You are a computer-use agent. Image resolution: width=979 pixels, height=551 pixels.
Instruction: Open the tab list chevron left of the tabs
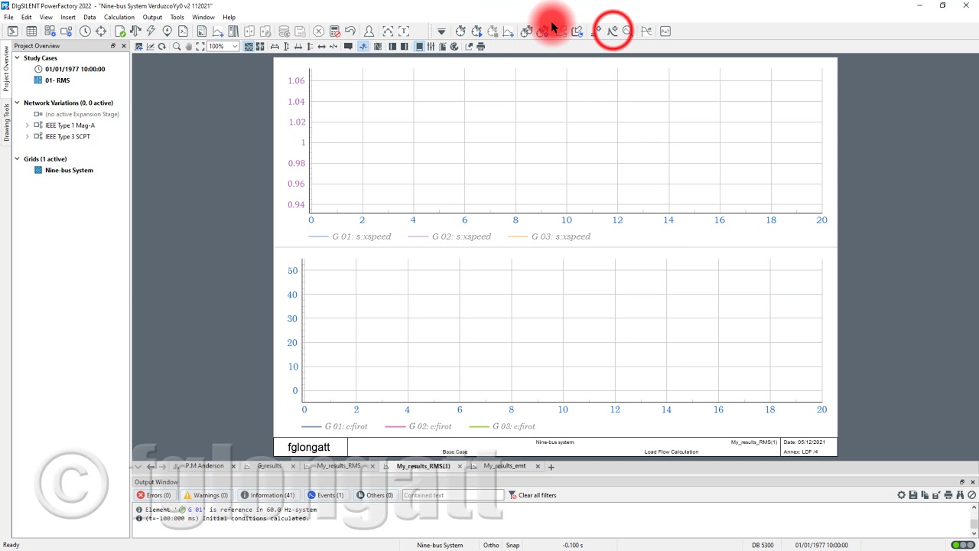(138, 466)
